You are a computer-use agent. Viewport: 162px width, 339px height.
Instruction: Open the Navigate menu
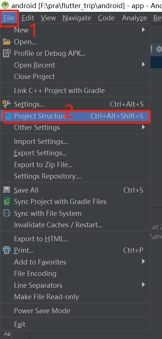coord(77,18)
